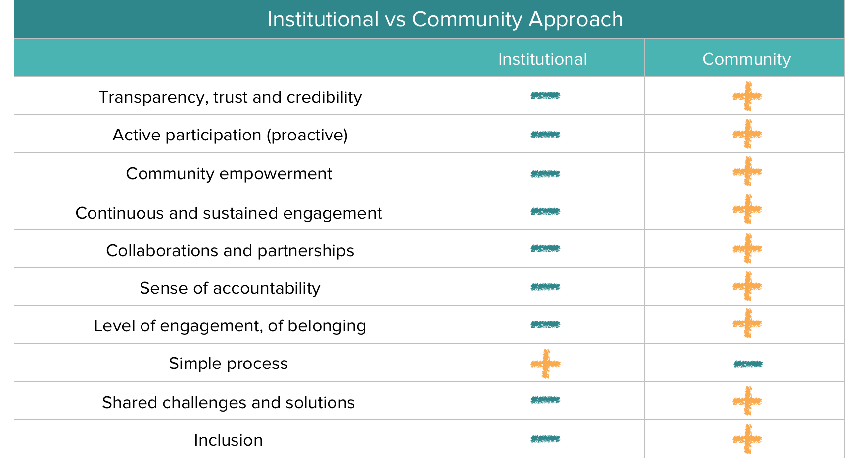This screenshot has height=459, width=855.
Task: Click the orange plus in Simple process row
Action: click(545, 364)
